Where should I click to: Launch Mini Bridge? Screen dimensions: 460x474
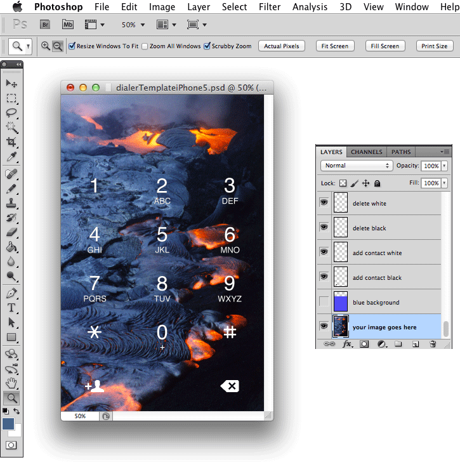(68, 25)
